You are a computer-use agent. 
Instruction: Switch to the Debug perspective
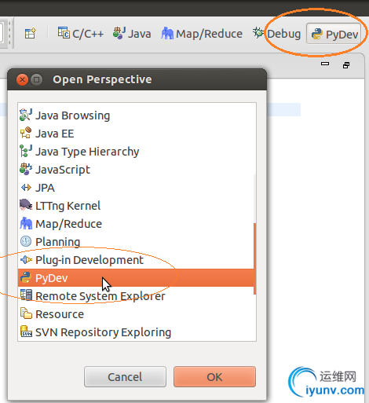point(276,34)
